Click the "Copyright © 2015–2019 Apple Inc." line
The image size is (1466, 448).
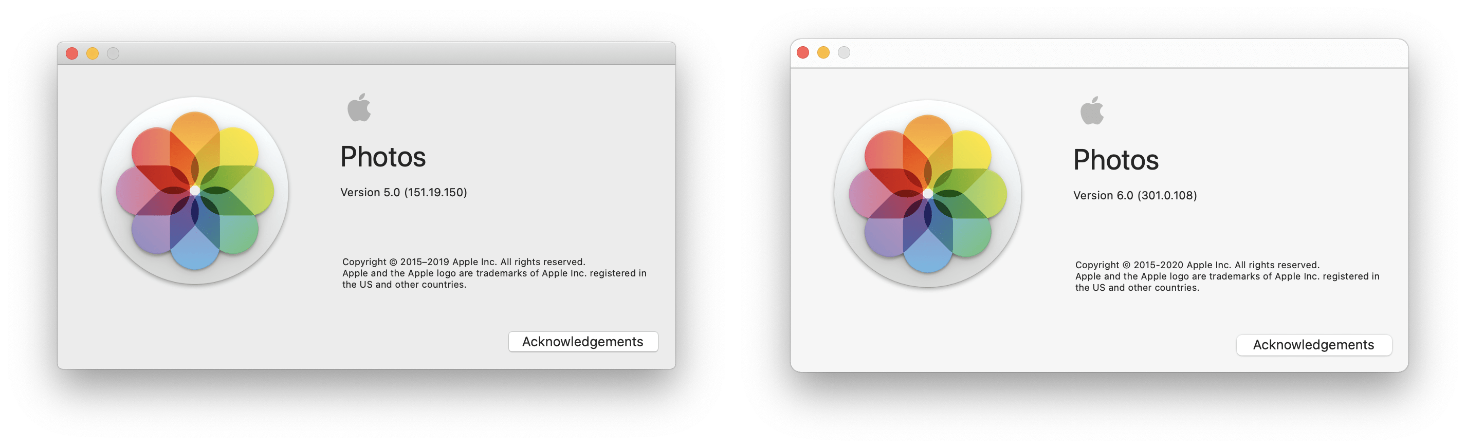coord(463,262)
